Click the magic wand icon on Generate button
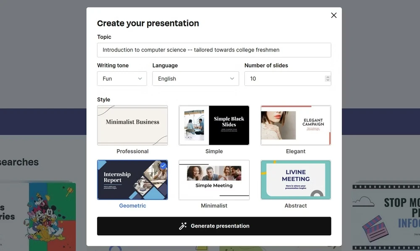The image size is (420, 251). click(x=183, y=226)
